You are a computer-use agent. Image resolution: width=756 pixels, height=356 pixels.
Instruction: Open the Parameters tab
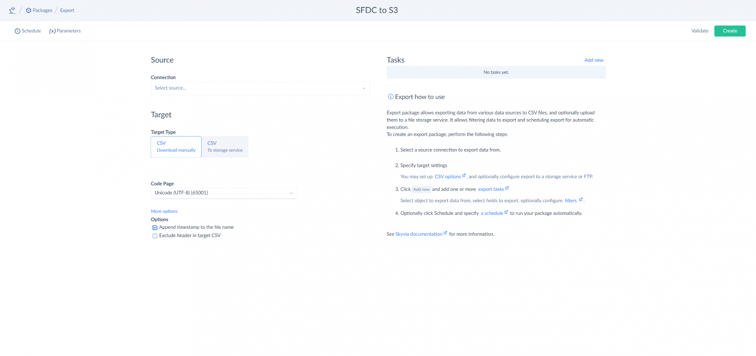coord(68,31)
